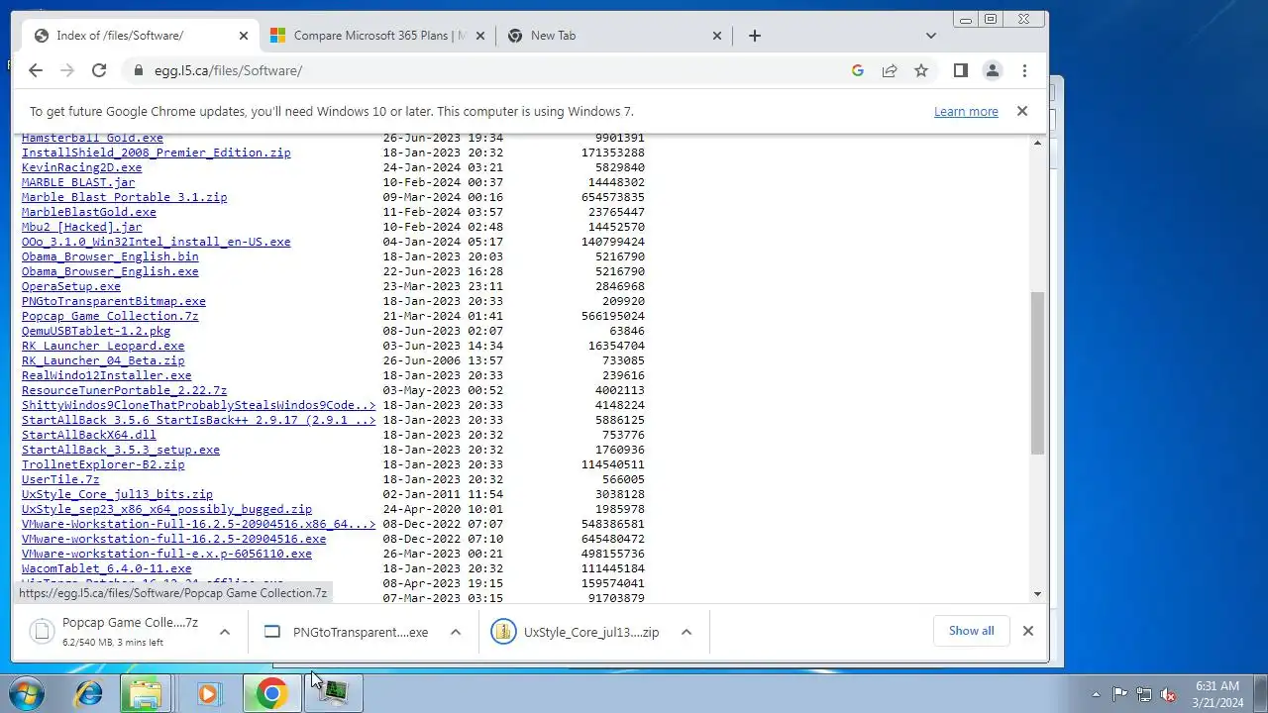
Task: Click the Show desktop button
Action: click(x=1260, y=693)
